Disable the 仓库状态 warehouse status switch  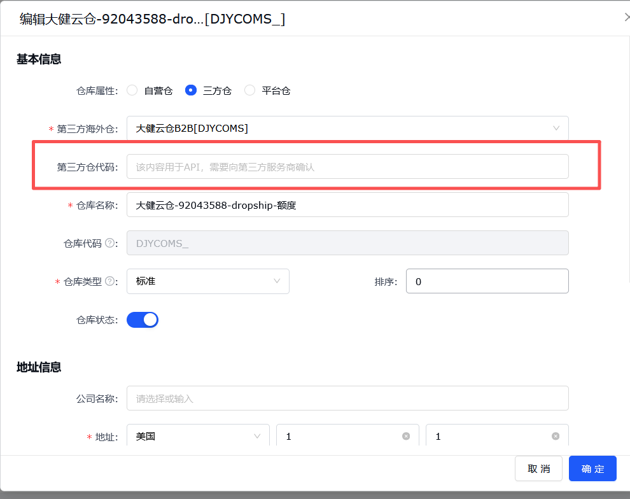143,320
